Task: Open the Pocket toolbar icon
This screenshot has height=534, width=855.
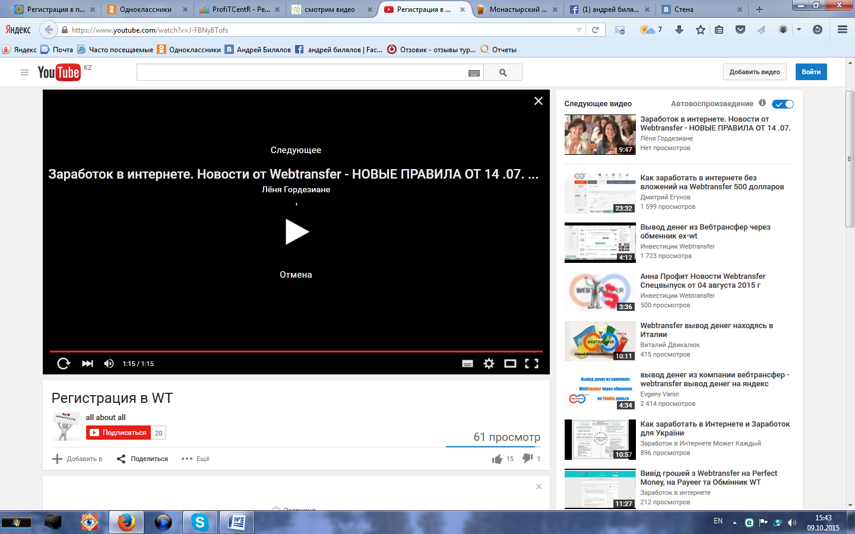Action: click(x=740, y=30)
